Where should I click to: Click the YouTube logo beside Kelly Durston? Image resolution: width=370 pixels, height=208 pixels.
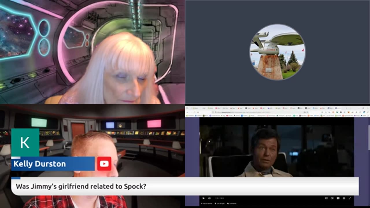pyautogui.click(x=104, y=164)
